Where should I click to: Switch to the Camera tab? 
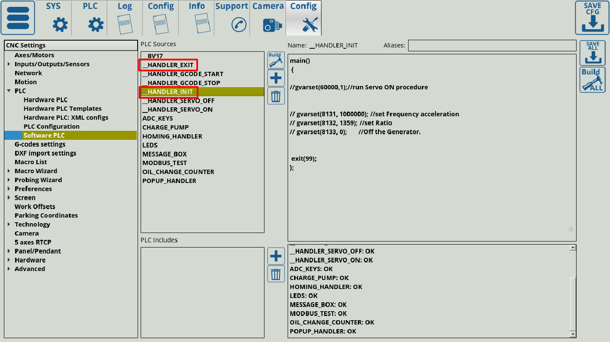tap(268, 18)
